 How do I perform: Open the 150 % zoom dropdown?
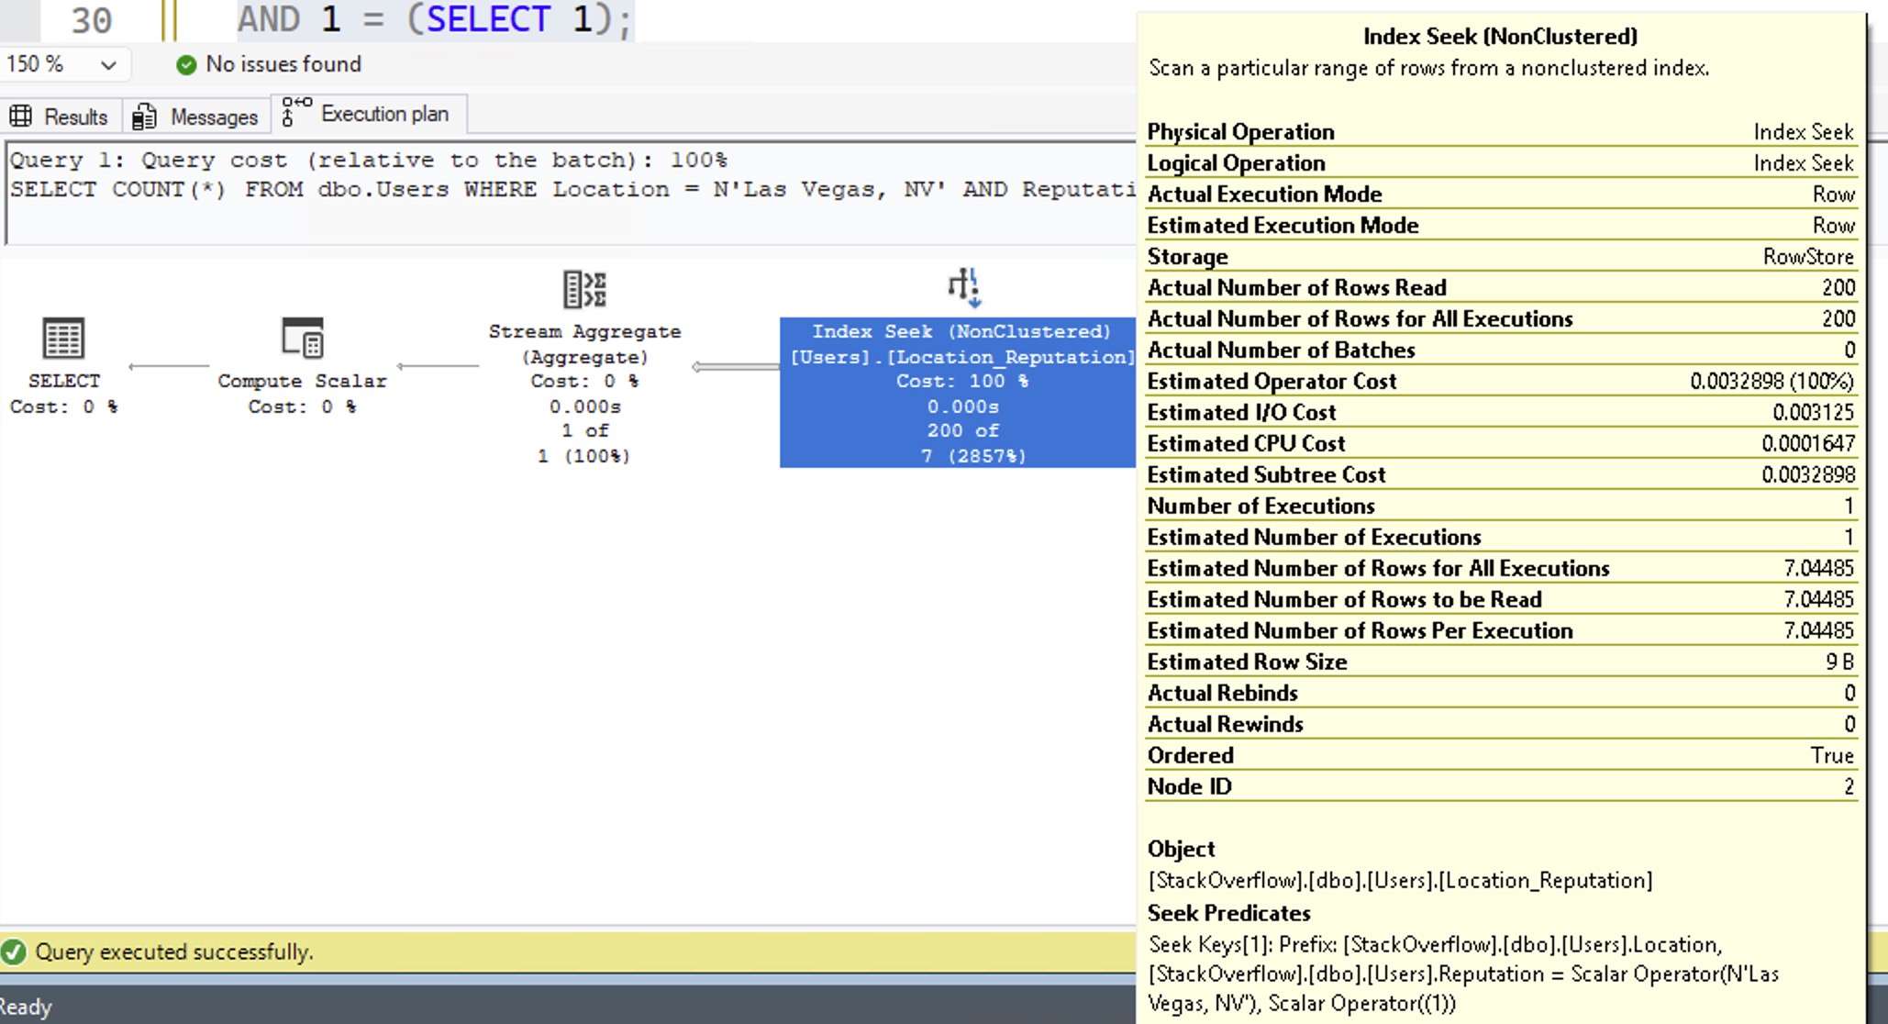pos(108,65)
